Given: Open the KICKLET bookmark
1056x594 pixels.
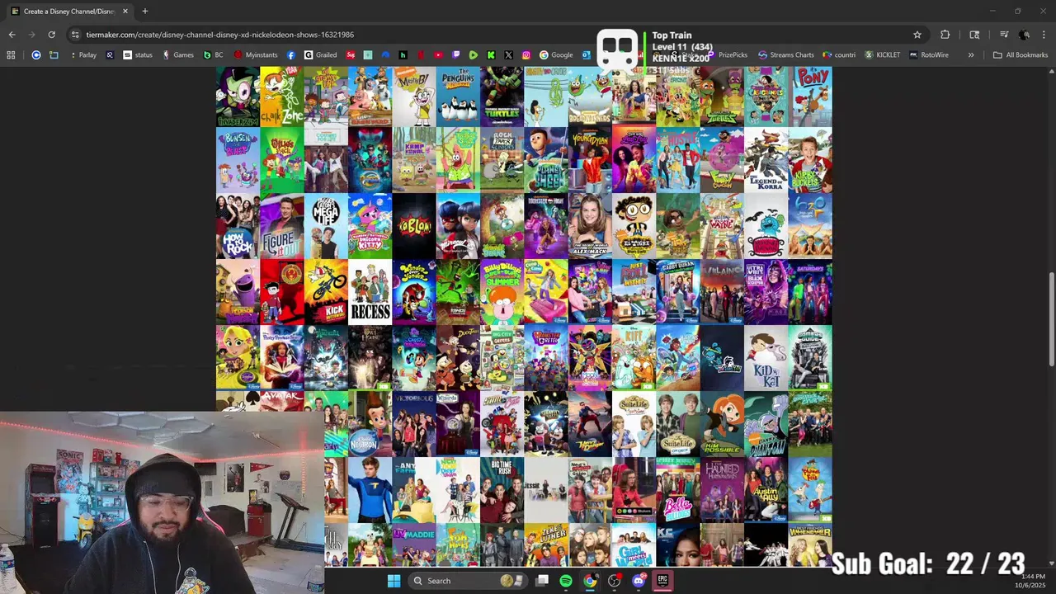Looking at the screenshot, I should pos(883,55).
